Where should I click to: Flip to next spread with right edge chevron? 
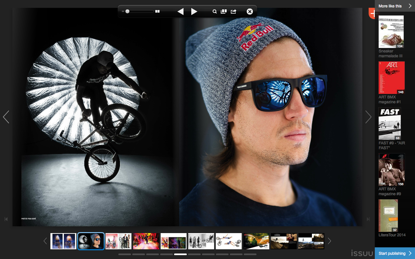(x=368, y=117)
